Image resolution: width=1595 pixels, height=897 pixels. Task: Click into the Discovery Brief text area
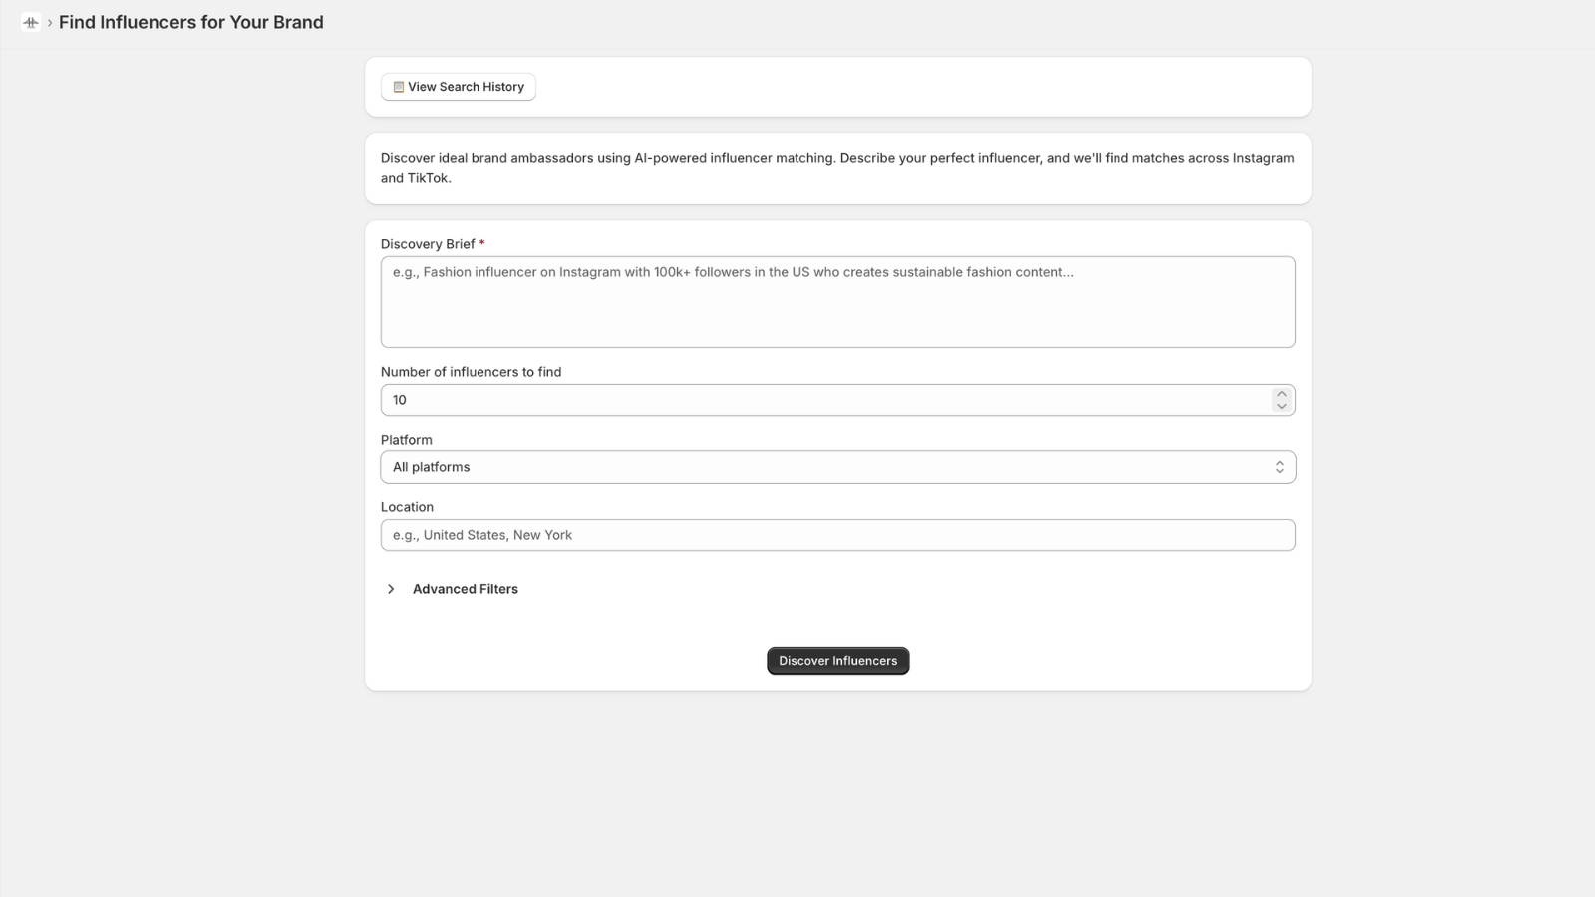[x=837, y=302]
